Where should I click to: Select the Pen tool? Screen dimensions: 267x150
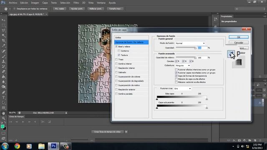tap(3, 92)
